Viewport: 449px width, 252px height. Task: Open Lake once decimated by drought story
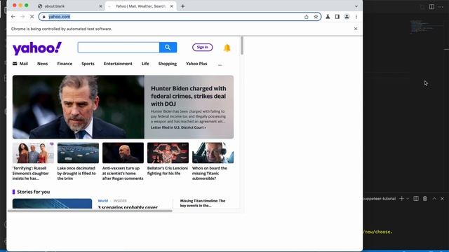(76, 173)
